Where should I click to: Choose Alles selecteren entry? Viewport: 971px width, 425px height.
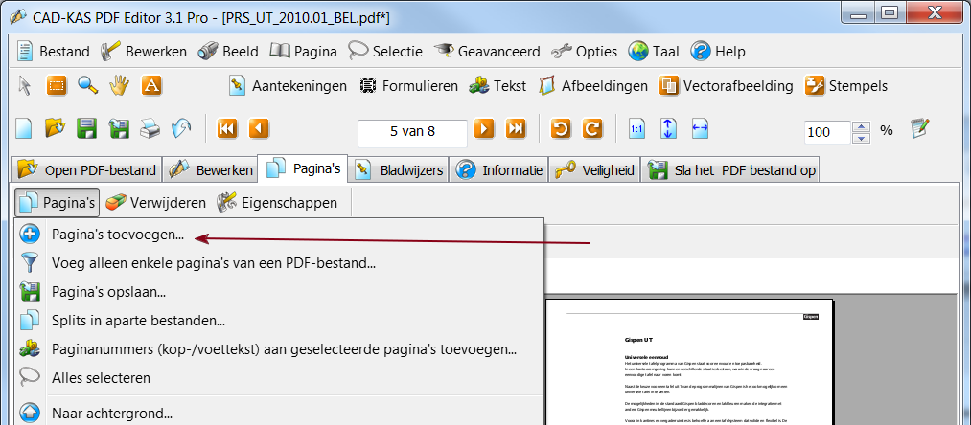click(279, 377)
